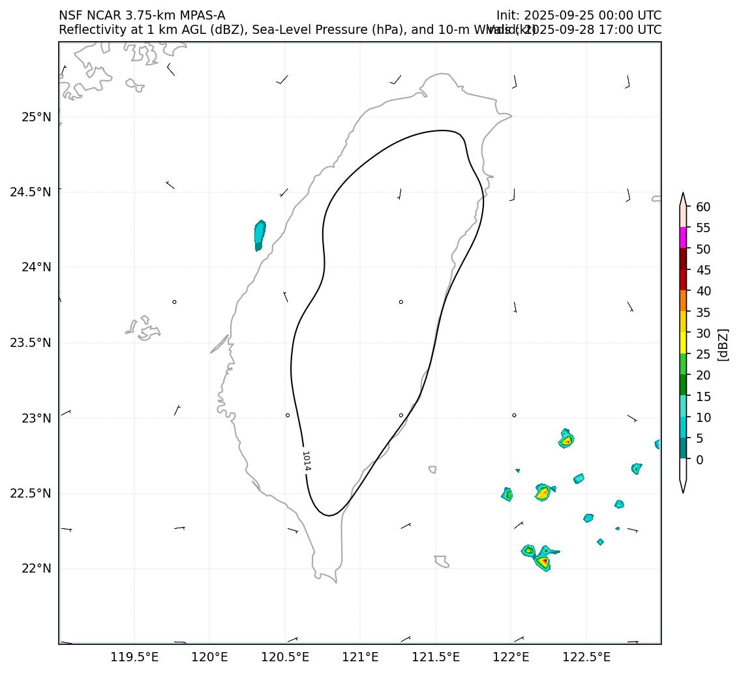Click the tiny island outline near 22.7°N, 121.5°E
Viewport: 739px width, 673px height.
(432, 469)
